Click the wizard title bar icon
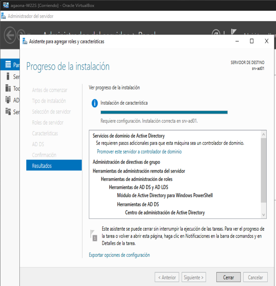 [25, 41]
